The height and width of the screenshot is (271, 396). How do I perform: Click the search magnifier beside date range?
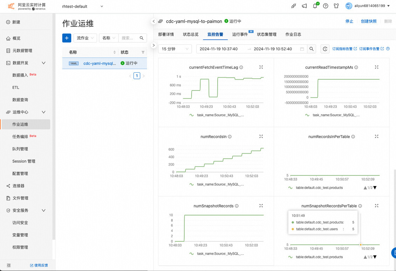click(312, 49)
